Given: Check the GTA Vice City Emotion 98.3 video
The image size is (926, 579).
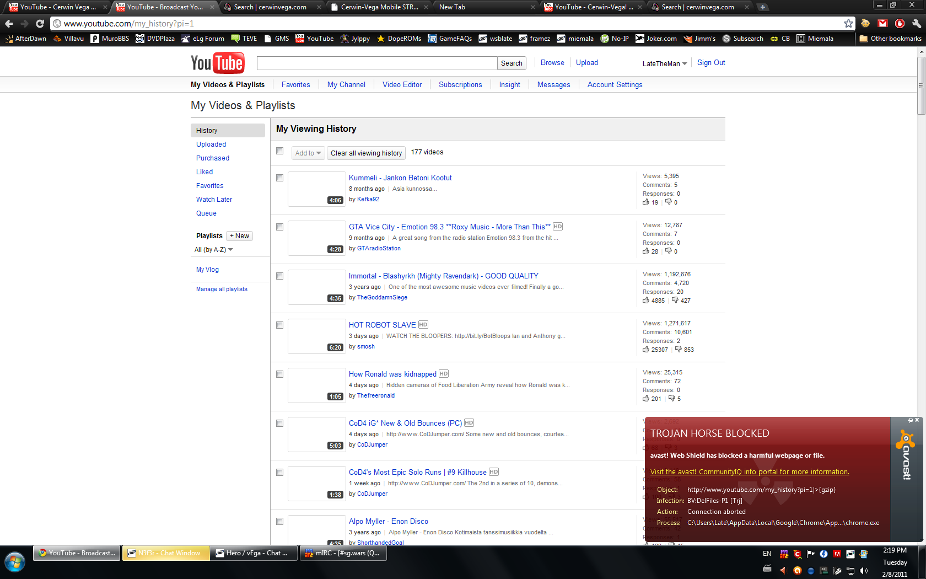Looking at the screenshot, I should tap(280, 227).
